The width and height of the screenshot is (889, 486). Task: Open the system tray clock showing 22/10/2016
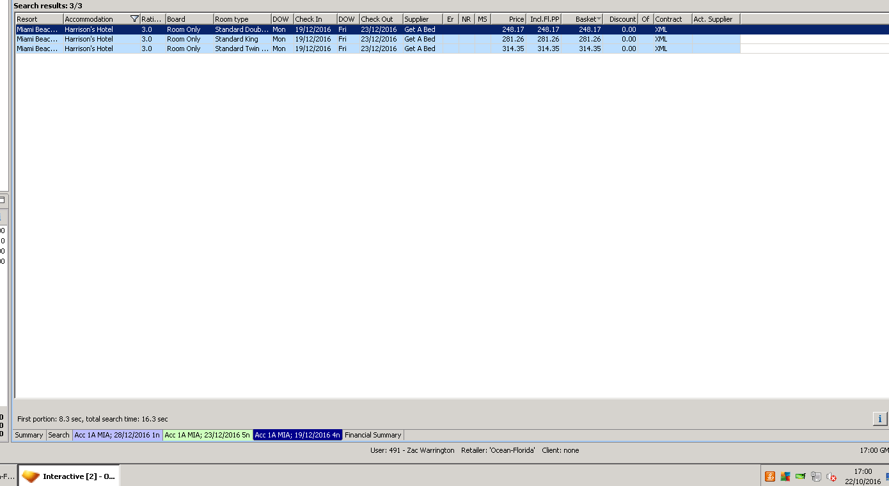pyautogui.click(x=862, y=476)
